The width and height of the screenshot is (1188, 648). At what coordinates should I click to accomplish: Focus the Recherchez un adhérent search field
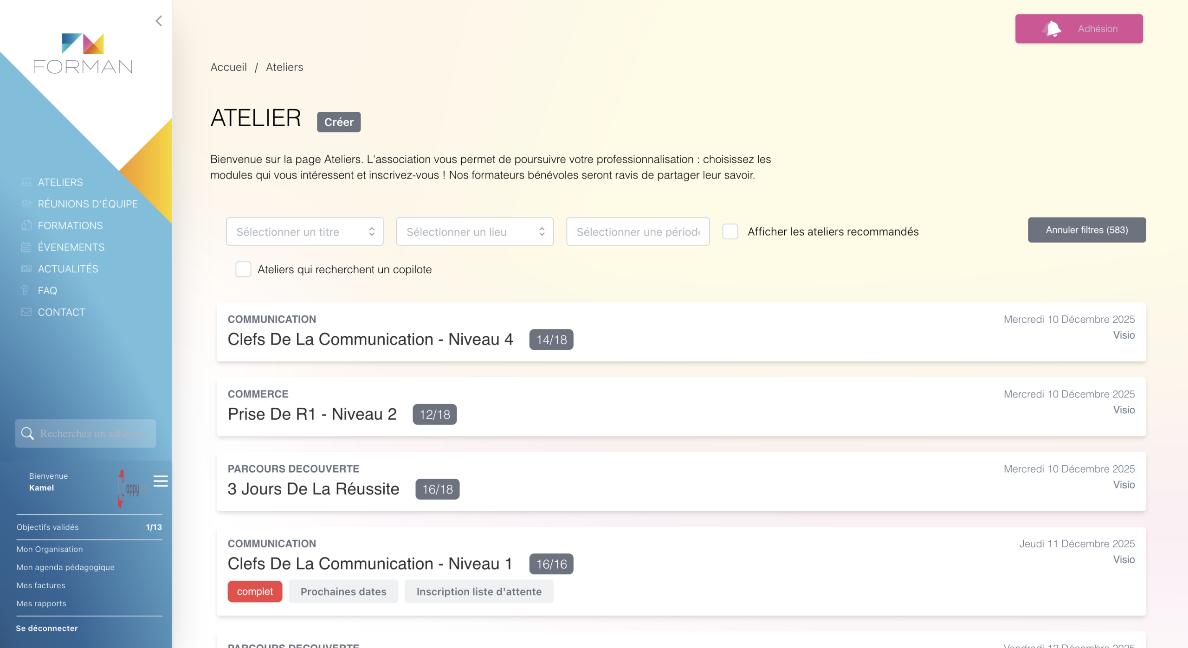click(x=93, y=433)
